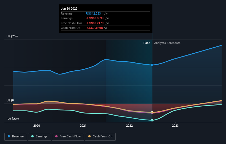
Task: Click the Revenue data point marker at Jun 2022
Action: (152, 65)
